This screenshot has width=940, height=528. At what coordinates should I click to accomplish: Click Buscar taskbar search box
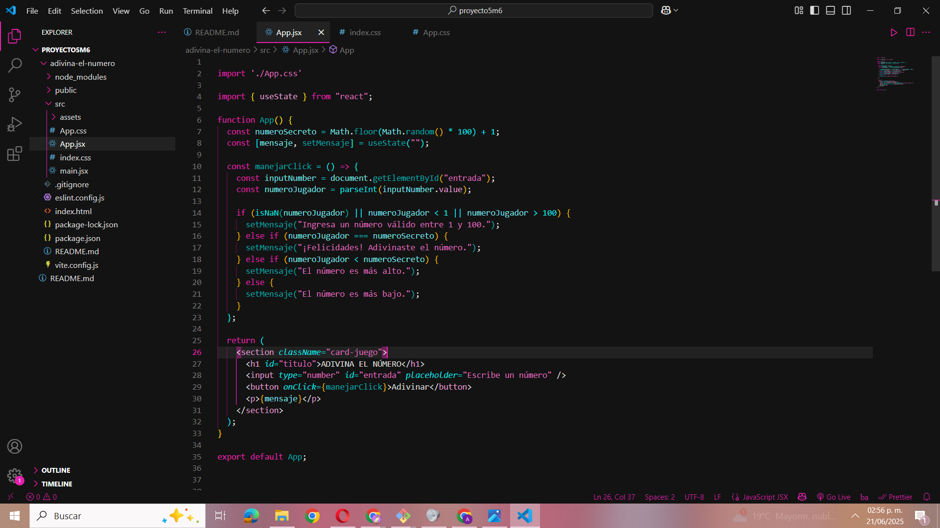[117, 516]
